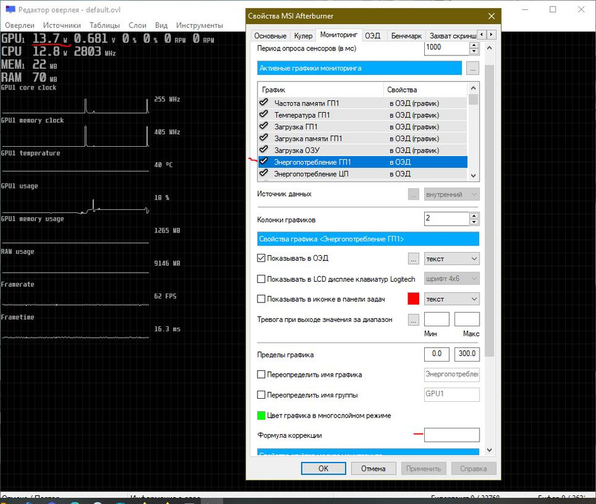Viewport: 596px width, 504px height.
Task: Click the alarm Мин value field
Action: pyautogui.click(x=437, y=319)
